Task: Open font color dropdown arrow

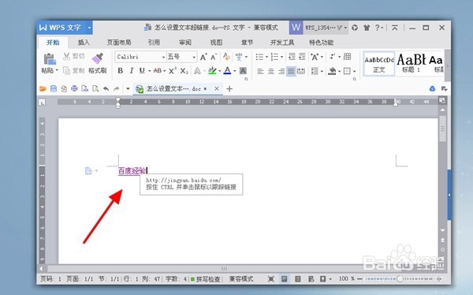Action: tap(235, 71)
